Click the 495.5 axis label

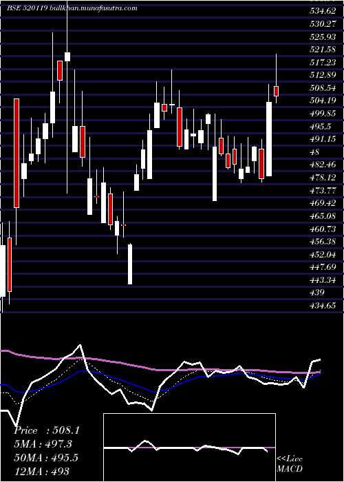tap(321, 126)
